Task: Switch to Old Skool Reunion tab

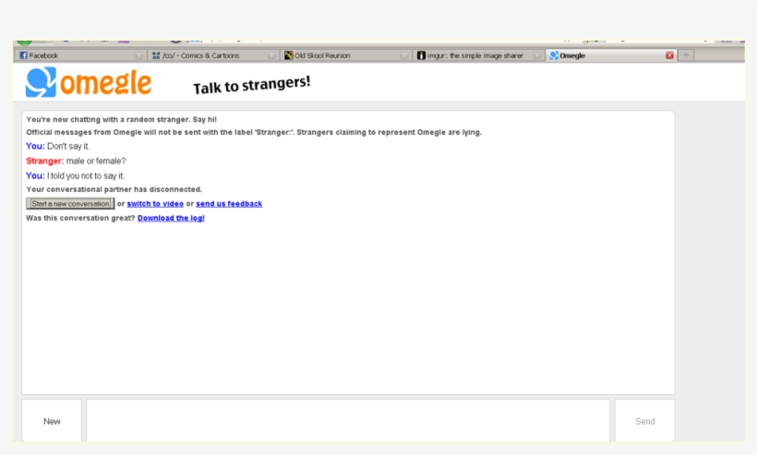Action: [x=345, y=55]
